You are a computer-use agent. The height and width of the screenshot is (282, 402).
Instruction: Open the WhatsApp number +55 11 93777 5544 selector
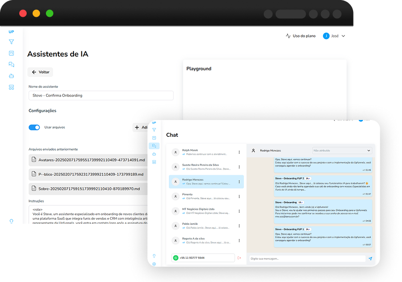pos(203,258)
